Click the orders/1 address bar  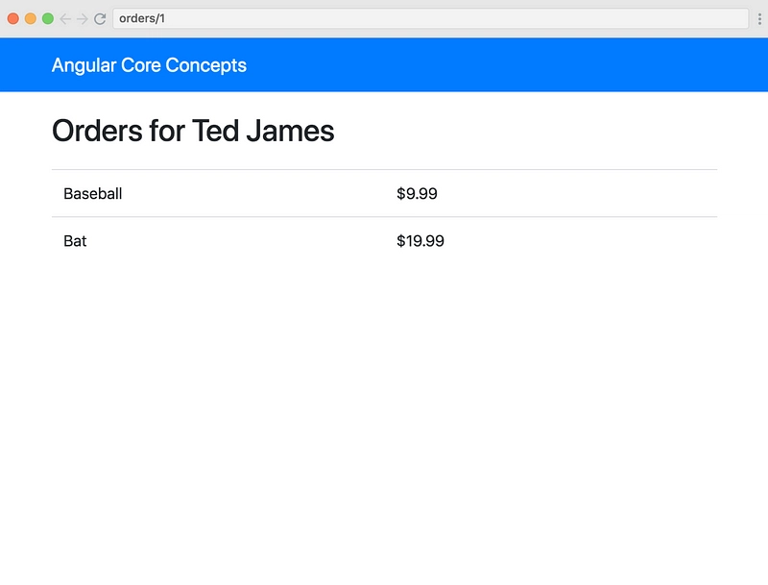point(430,18)
